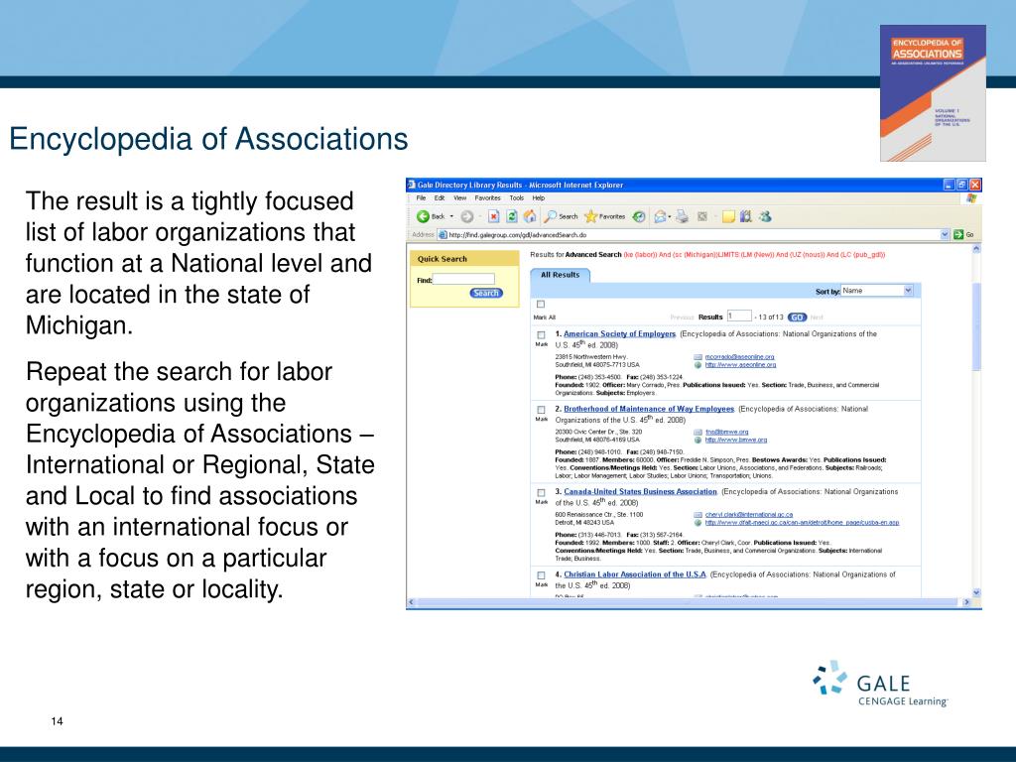The image size is (1016, 762).
Task: Open the Tools menu
Action: click(x=516, y=198)
